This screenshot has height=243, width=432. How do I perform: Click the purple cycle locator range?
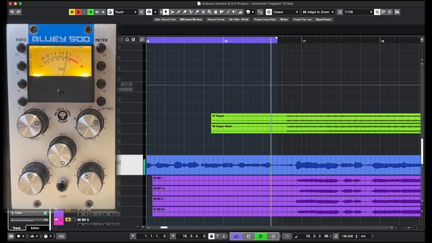211,40
